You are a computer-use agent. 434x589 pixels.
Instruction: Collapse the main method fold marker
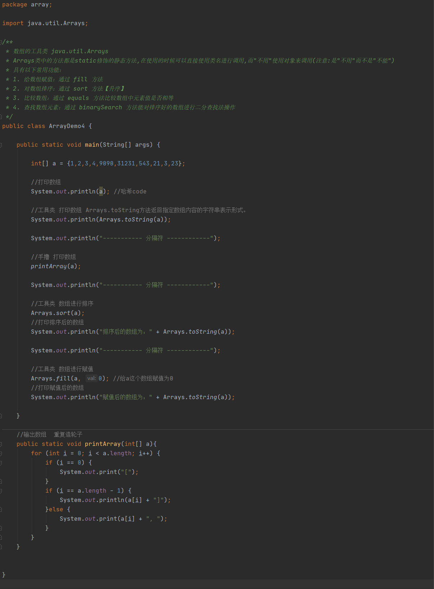(1, 145)
